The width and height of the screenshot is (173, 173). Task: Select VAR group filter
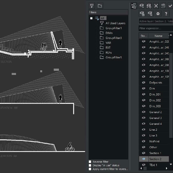pyautogui.click(x=108, y=43)
